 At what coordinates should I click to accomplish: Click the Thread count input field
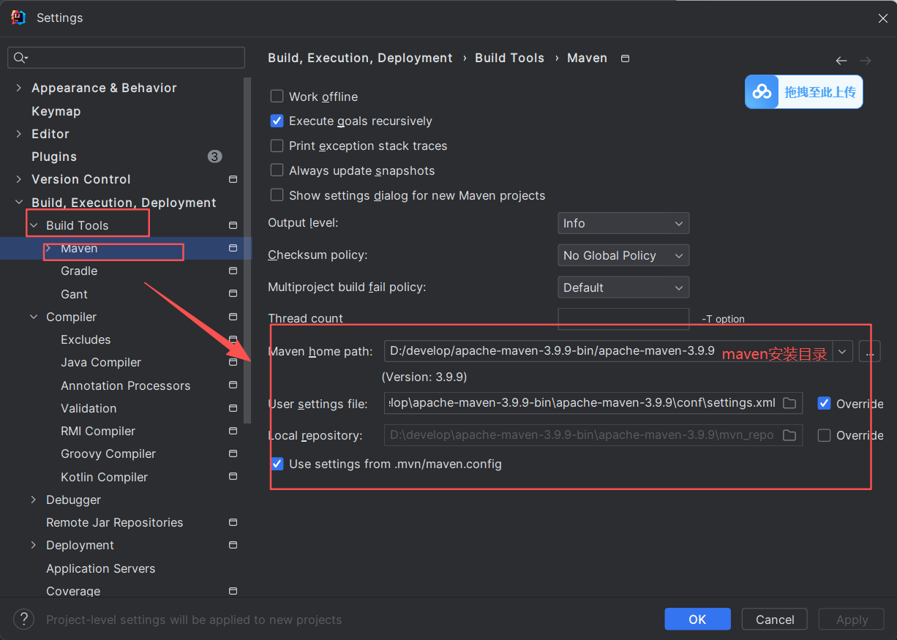(623, 319)
